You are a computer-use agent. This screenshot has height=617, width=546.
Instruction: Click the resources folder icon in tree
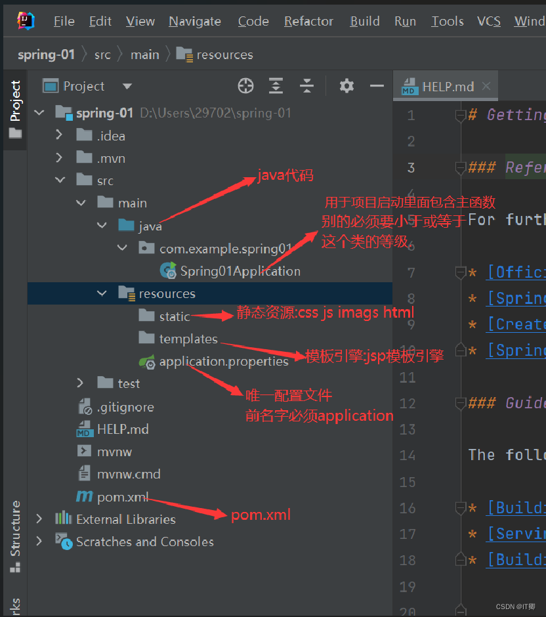(127, 293)
